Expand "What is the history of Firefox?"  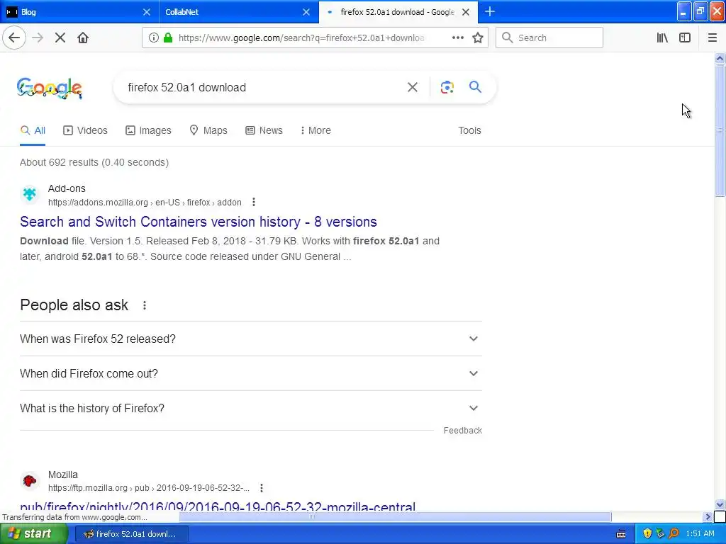click(x=251, y=408)
